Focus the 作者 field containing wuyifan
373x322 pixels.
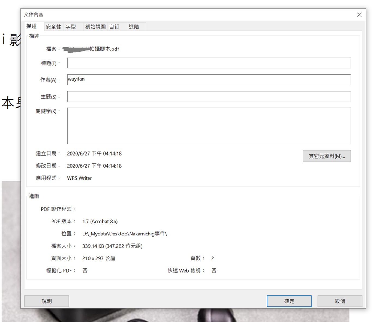209,80
